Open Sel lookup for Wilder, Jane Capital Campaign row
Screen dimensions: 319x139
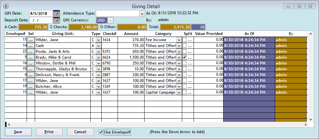coord(31,92)
